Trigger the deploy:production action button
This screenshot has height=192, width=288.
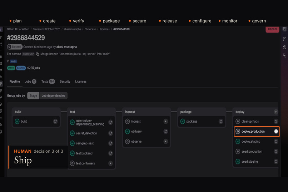(276, 131)
